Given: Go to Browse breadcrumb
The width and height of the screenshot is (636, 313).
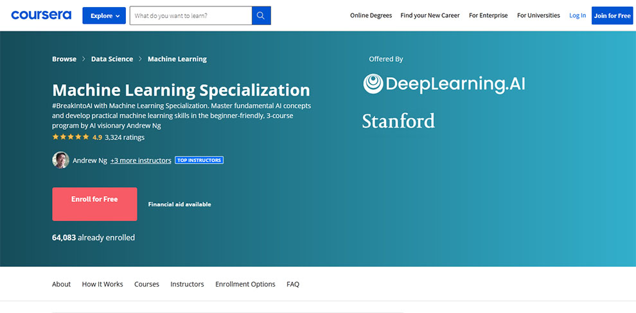Looking at the screenshot, I should 64,59.
